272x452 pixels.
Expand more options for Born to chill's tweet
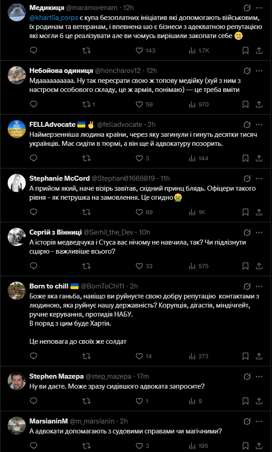point(259,286)
